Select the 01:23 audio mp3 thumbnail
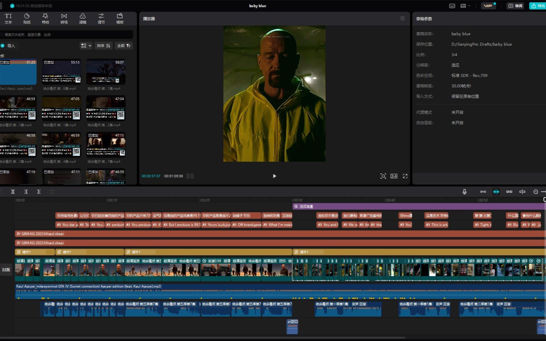Image resolution: width=546 pixels, height=341 pixels. (18, 72)
